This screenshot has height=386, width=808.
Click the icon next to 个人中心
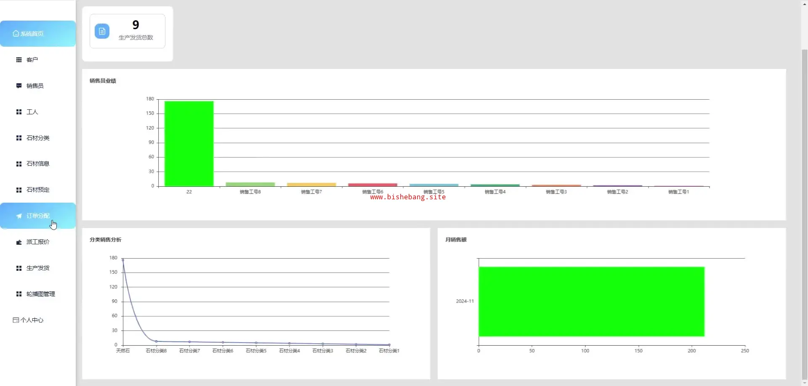pos(16,320)
